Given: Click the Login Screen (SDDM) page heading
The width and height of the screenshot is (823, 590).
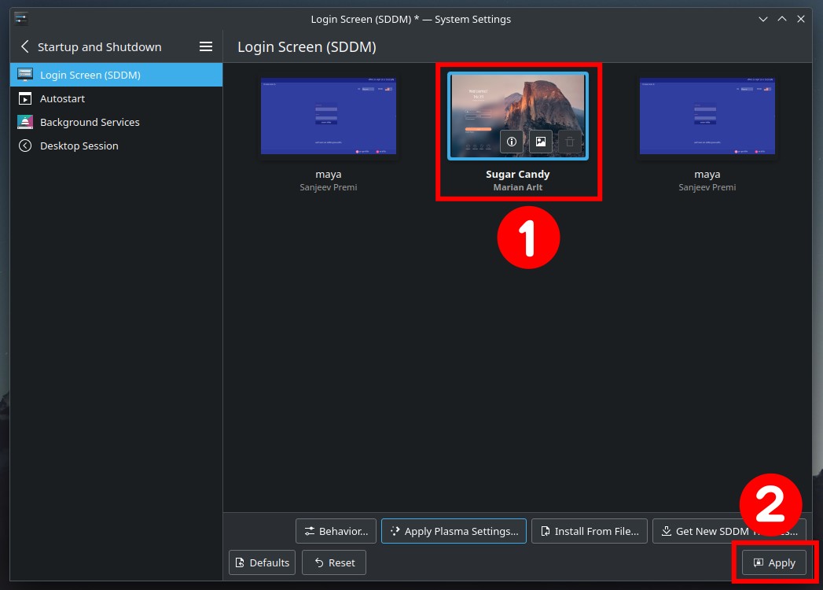Looking at the screenshot, I should (307, 46).
